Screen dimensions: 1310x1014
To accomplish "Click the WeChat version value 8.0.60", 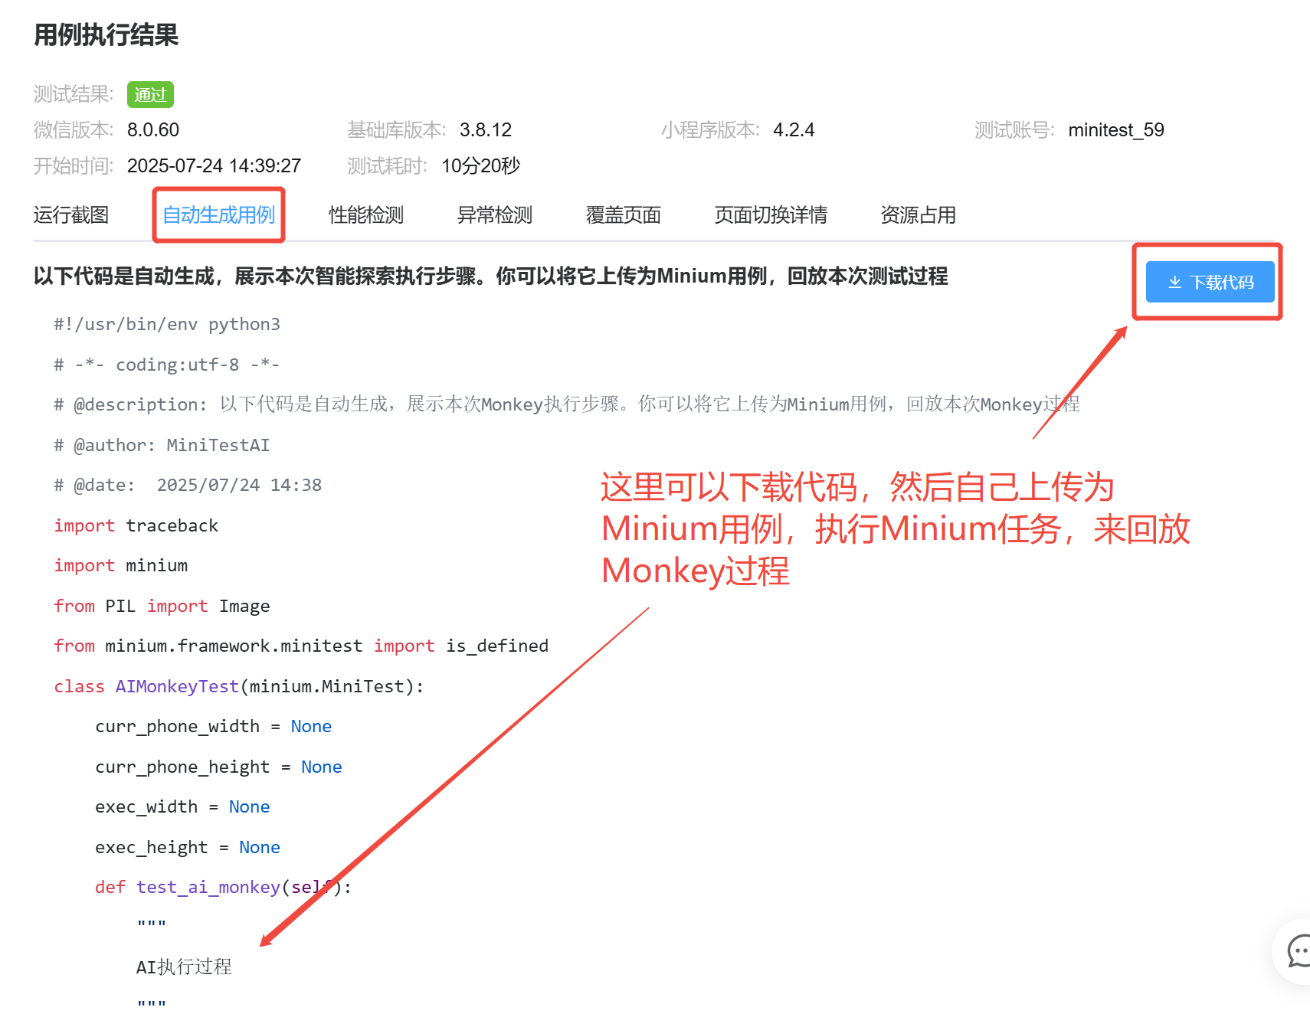I will click(x=153, y=130).
